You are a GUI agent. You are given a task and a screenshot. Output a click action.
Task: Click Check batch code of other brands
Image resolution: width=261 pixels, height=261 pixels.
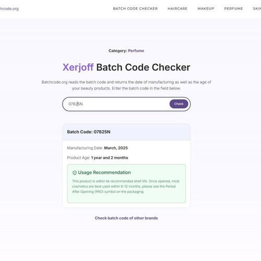click(x=126, y=218)
